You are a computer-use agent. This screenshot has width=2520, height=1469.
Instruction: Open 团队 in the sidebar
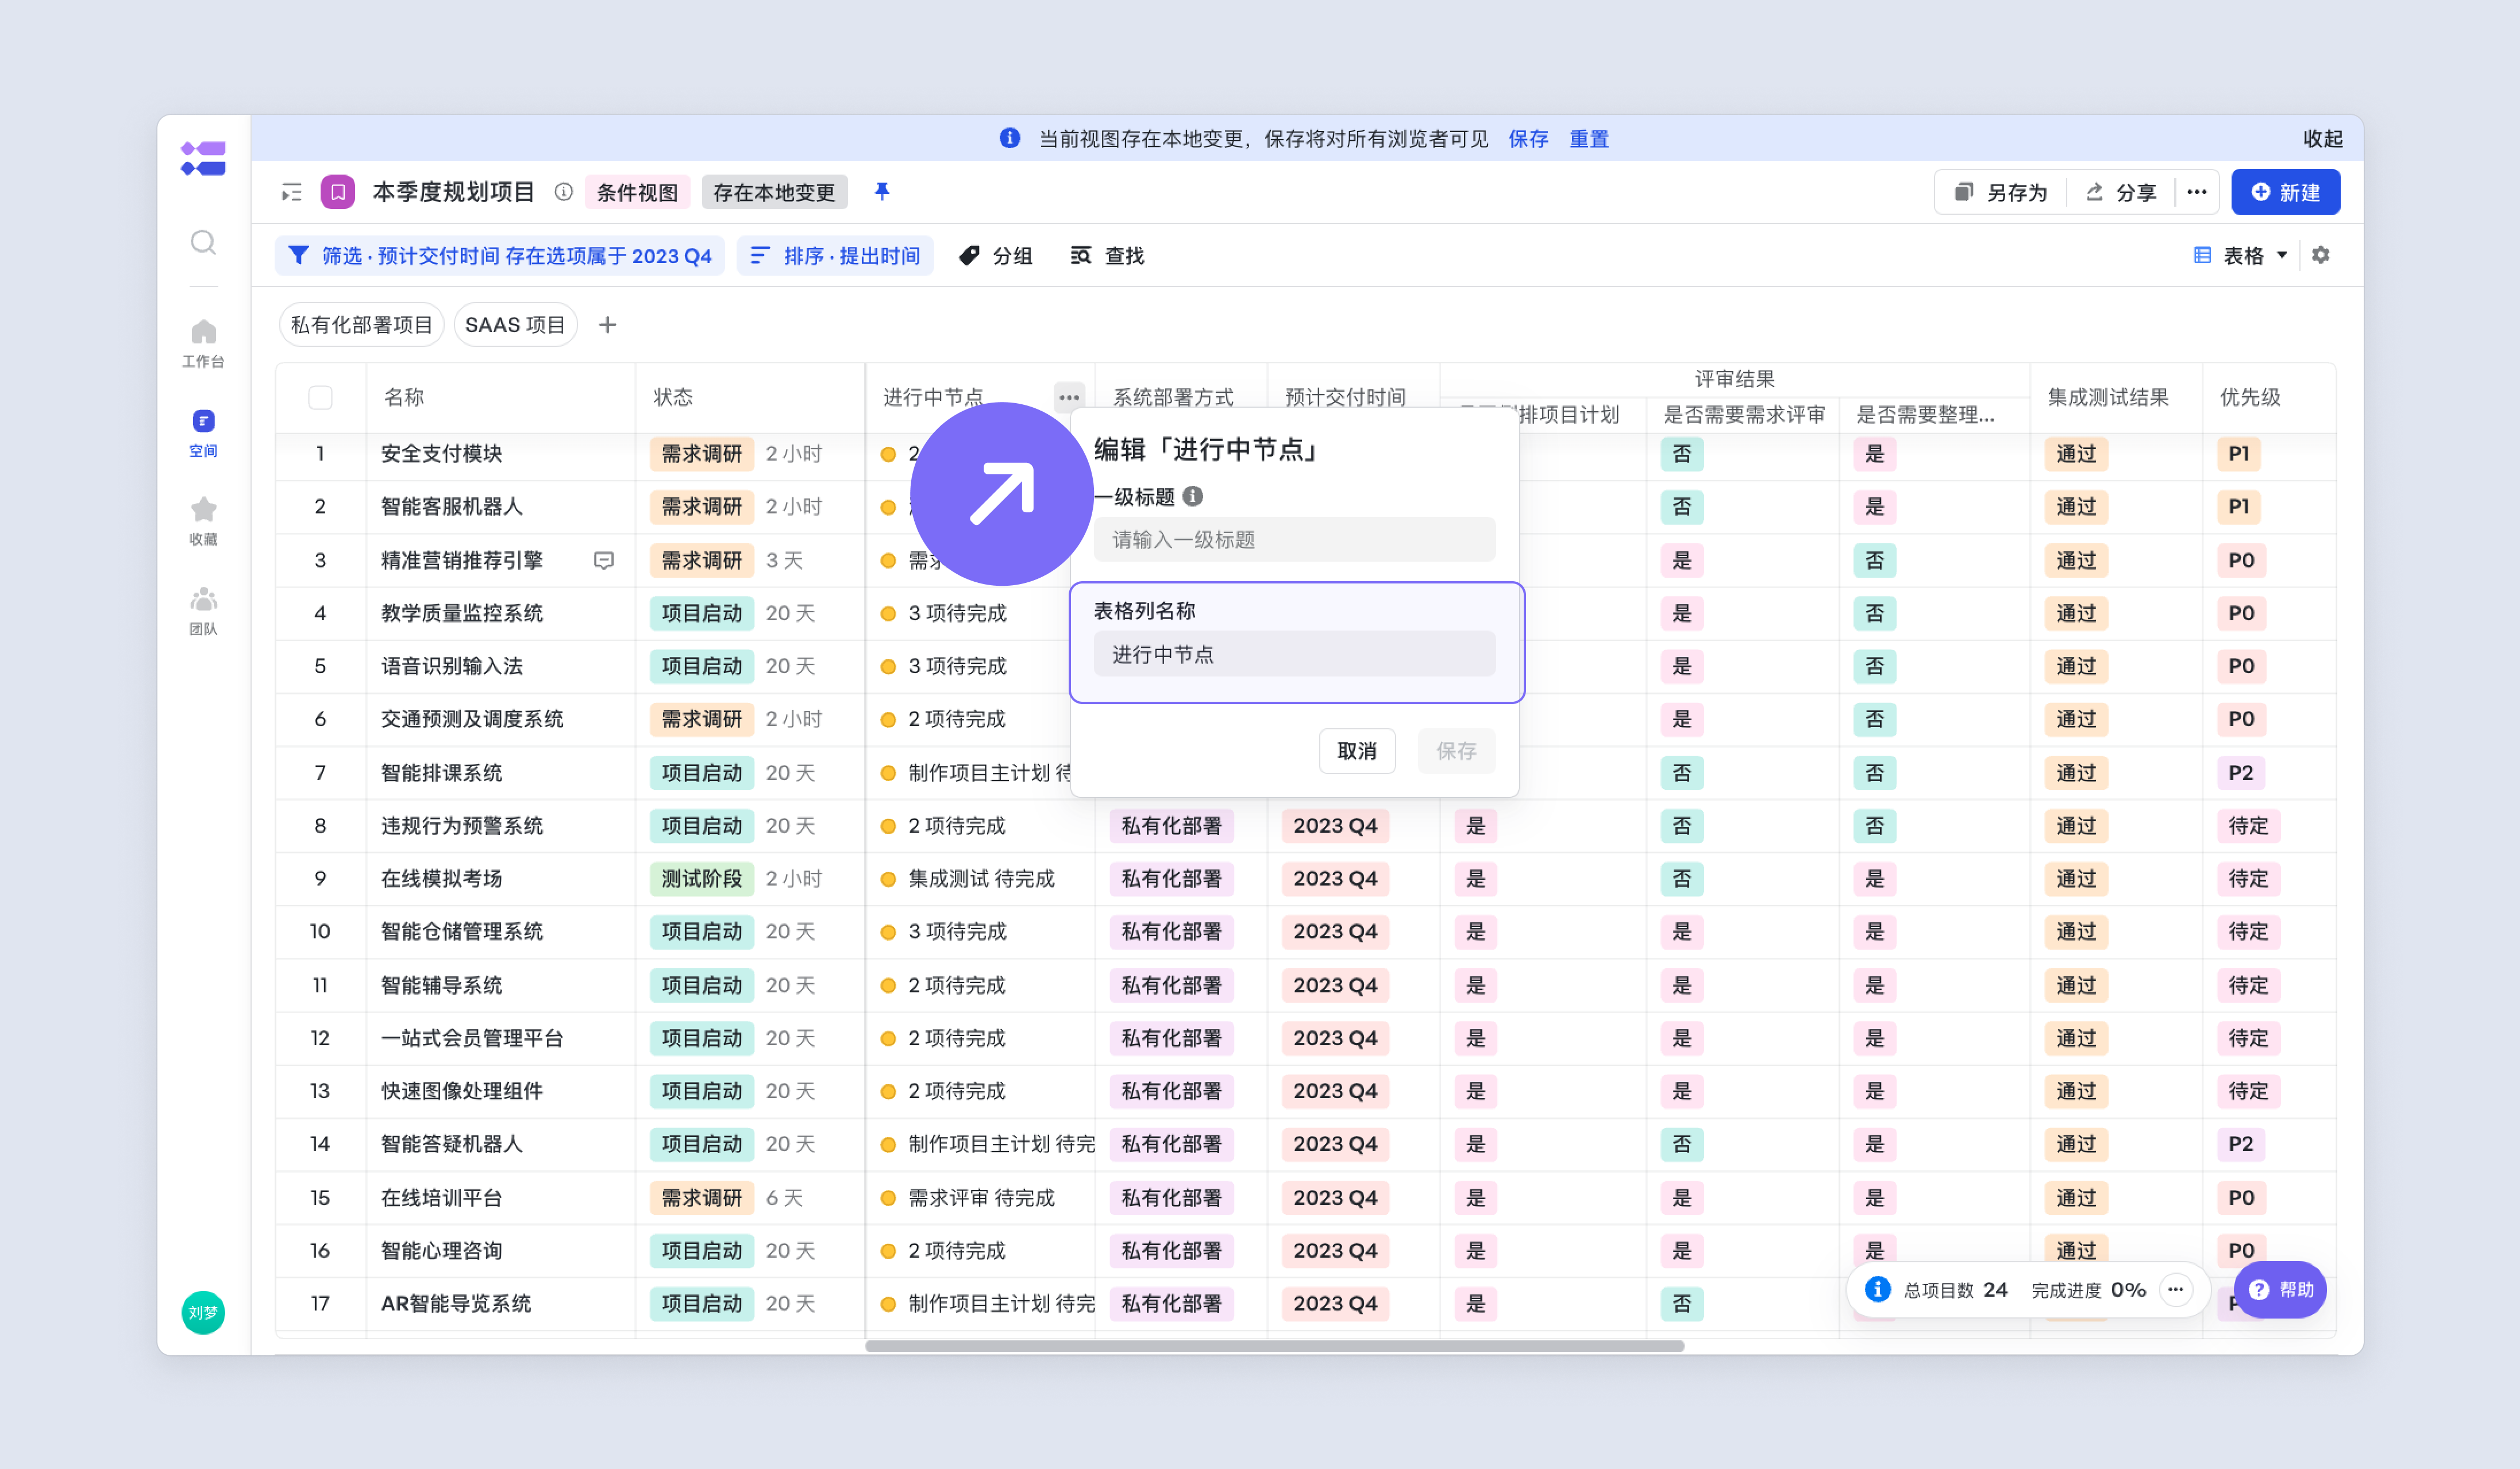coord(203,610)
